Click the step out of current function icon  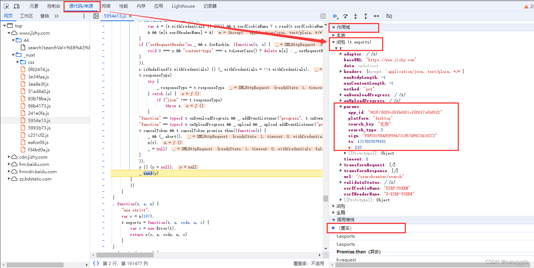point(365,16)
